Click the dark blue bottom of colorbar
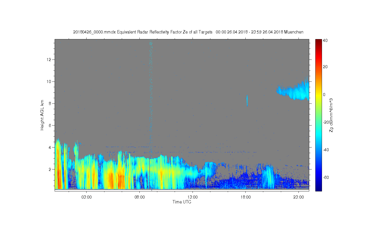The image size is (383, 230). click(318, 189)
